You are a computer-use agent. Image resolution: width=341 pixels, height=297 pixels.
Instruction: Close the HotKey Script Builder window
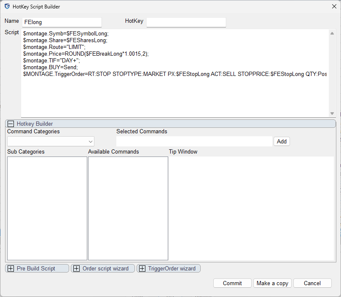(x=334, y=6)
